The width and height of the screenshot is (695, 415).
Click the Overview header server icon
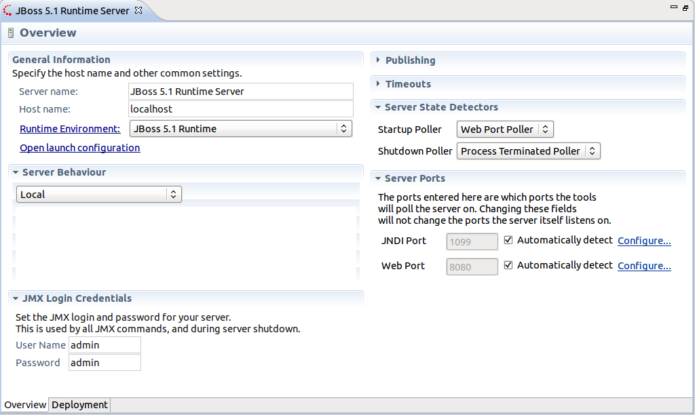tap(11, 33)
